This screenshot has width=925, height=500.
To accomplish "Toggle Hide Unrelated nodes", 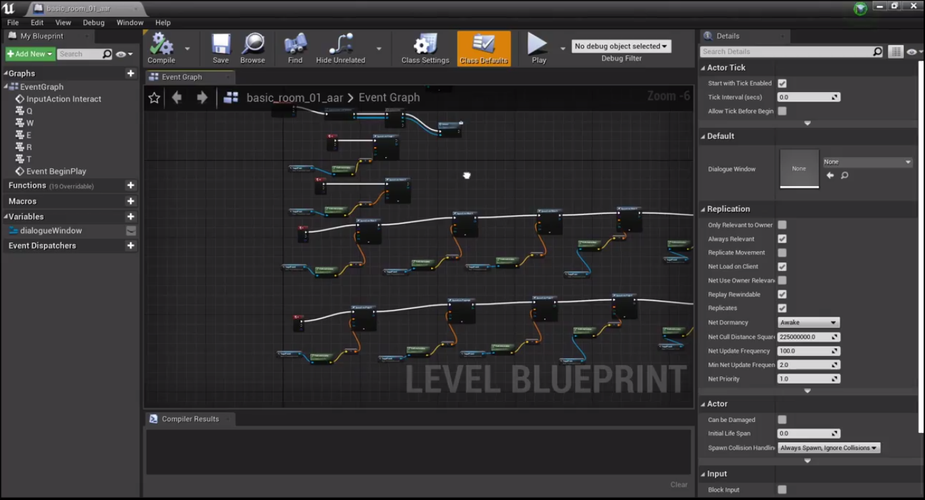I will [x=340, y=48].
